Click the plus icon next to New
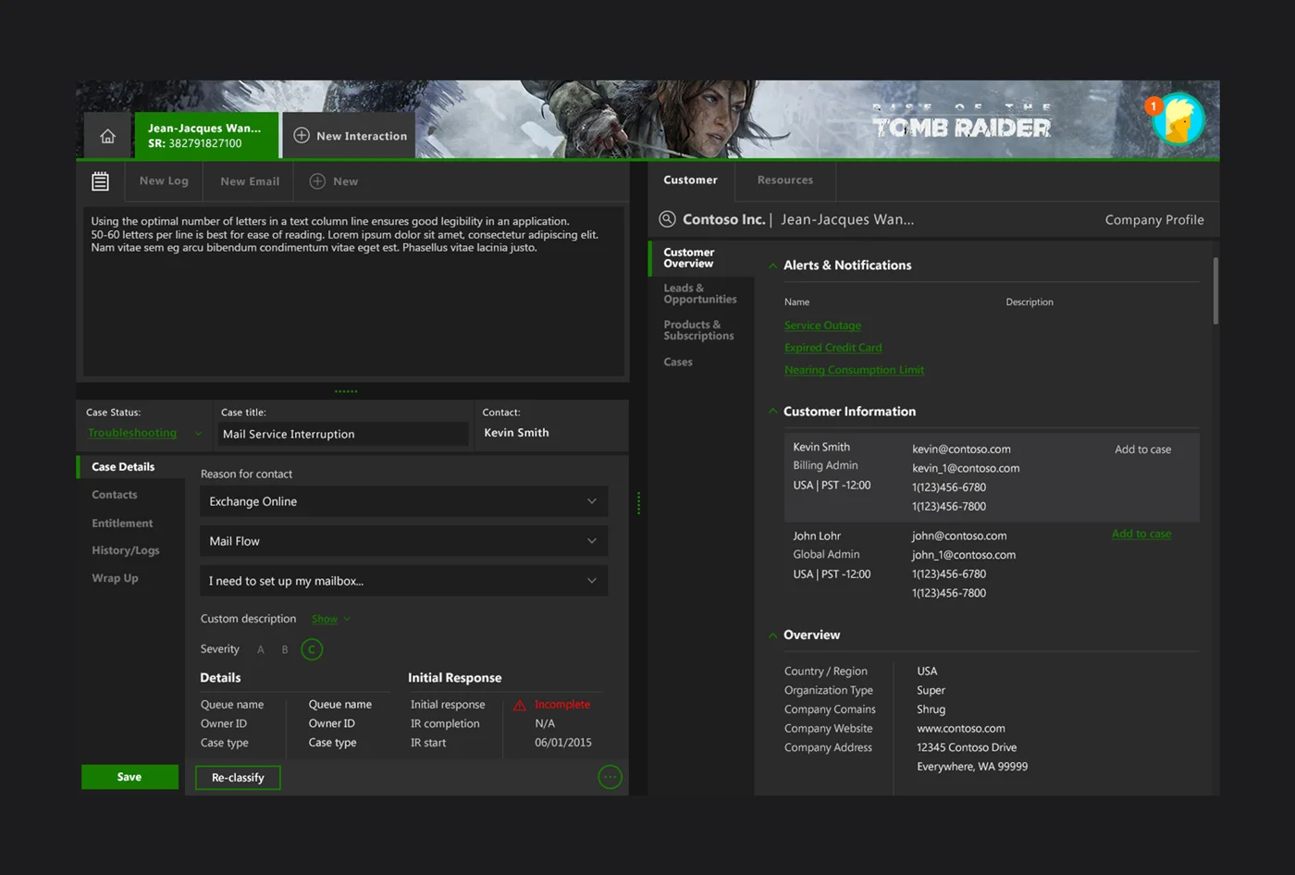The image size is (1295, 875). (317, 181)
